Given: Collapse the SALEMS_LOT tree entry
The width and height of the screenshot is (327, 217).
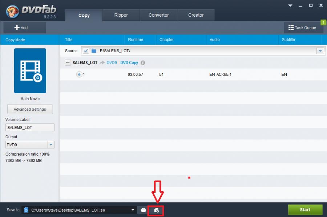Looking at the screenshot, I should [x=68, y=63].
